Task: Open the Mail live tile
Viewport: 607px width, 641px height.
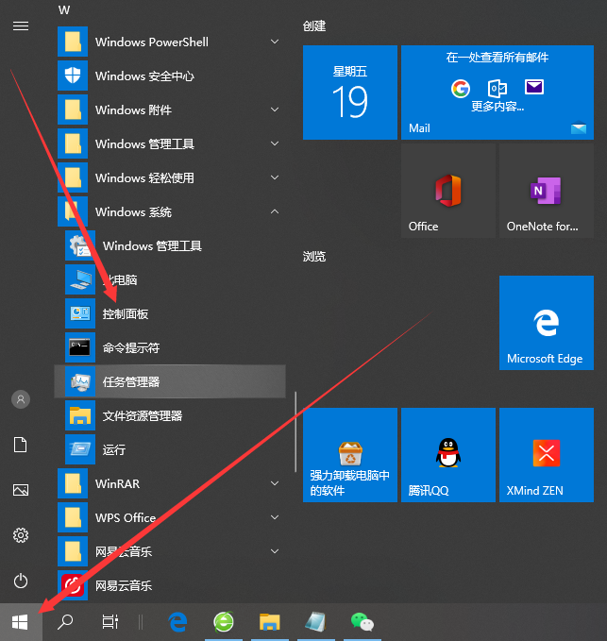Action: pos(496,93)
